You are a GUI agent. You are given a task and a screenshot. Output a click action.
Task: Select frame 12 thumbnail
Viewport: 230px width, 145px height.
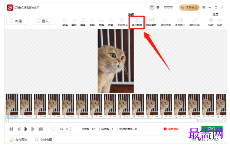coord(180,104)
